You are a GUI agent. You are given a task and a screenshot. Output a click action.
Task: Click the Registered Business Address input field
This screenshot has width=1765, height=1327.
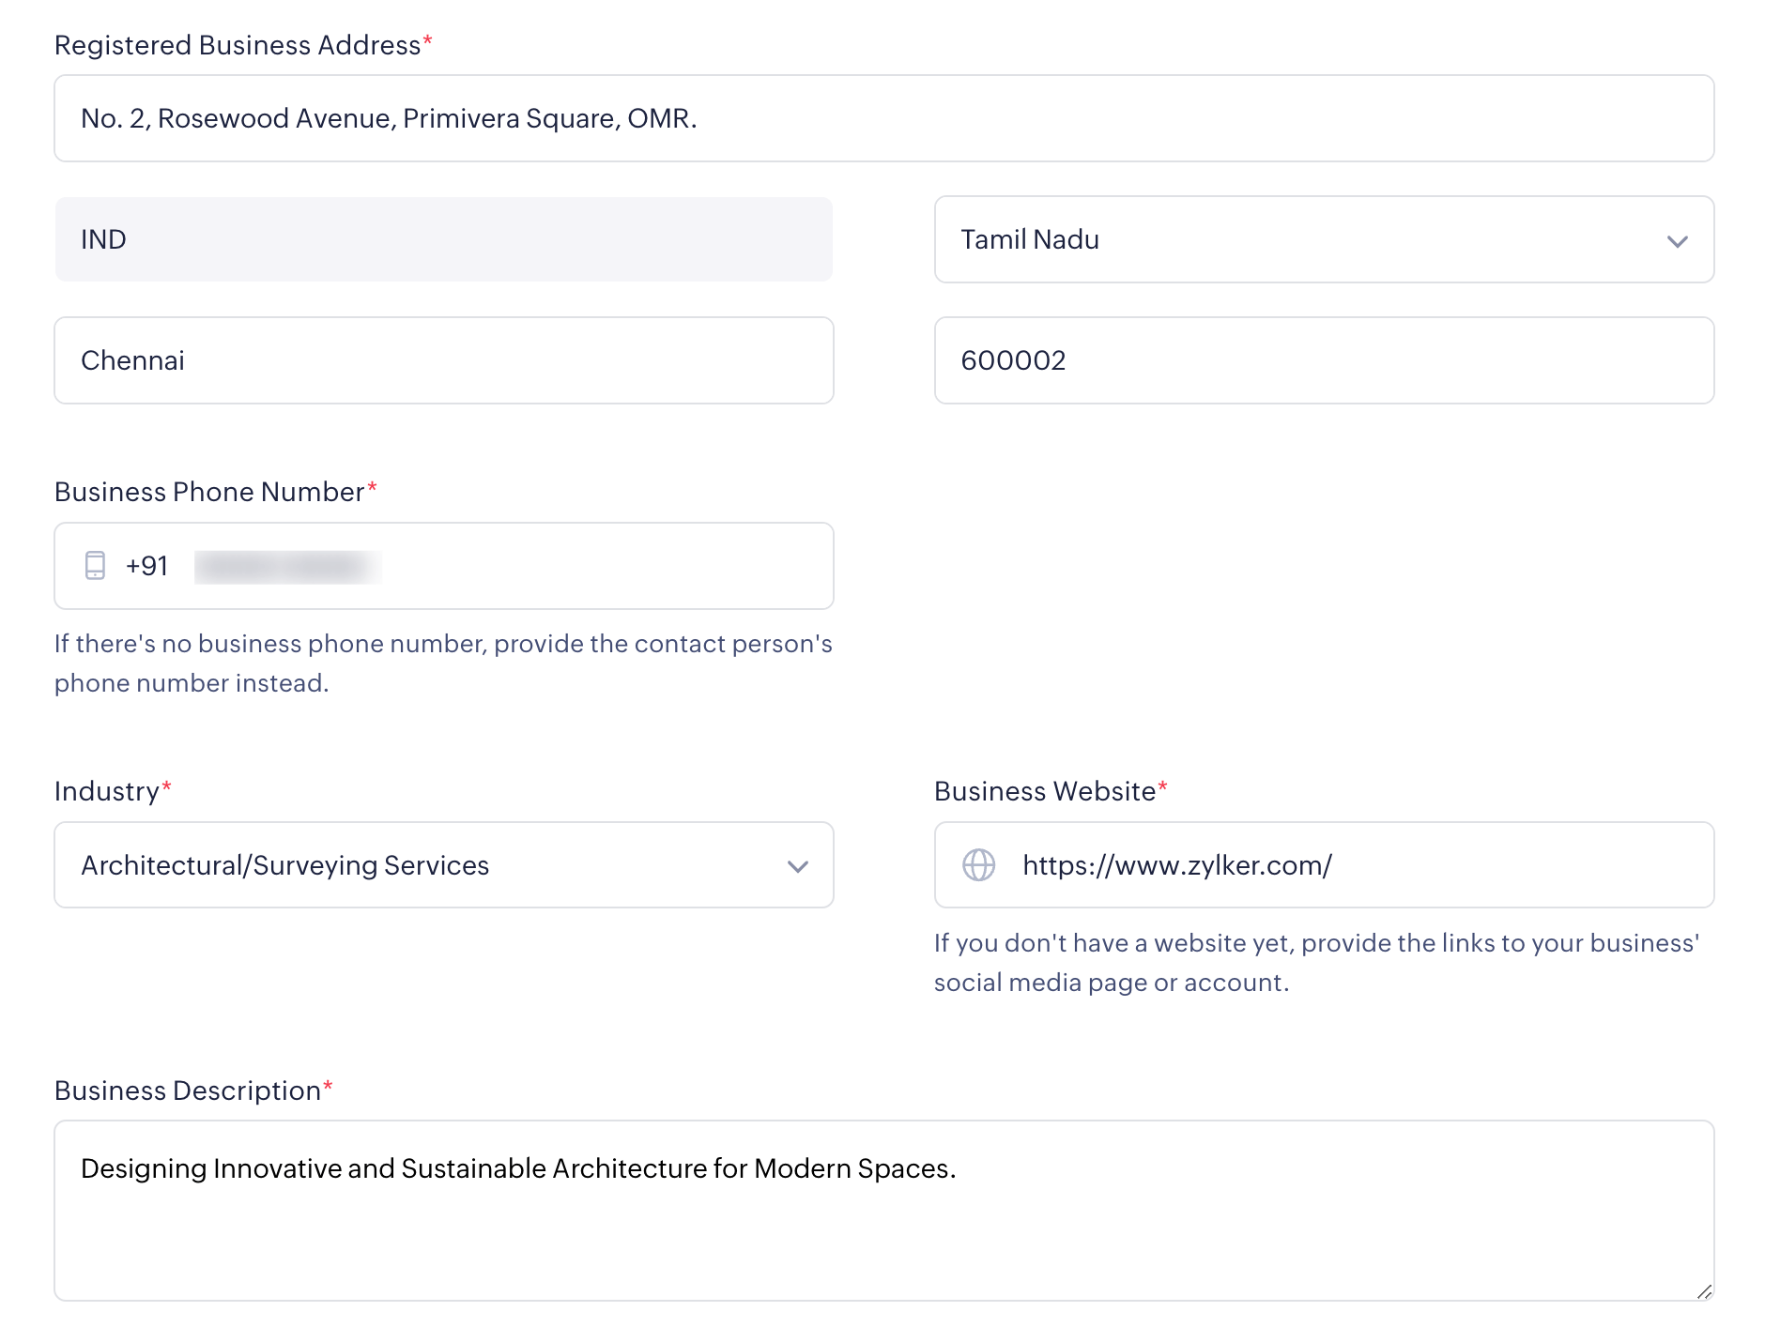point(882,118)
